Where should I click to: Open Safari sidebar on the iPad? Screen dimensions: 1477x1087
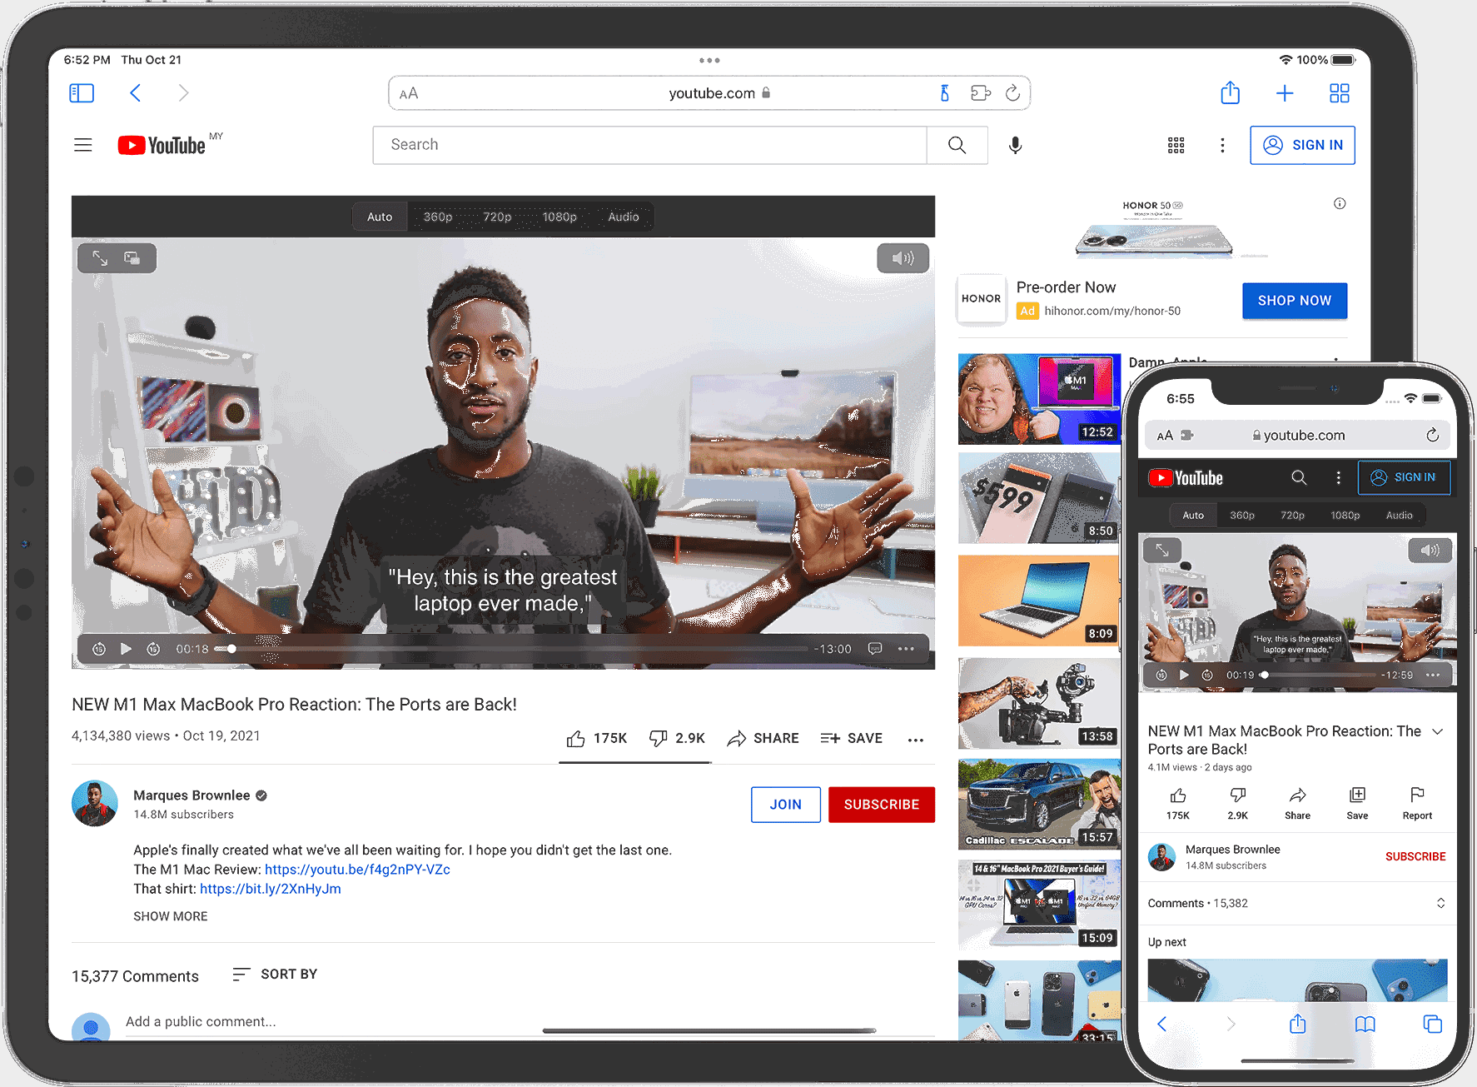(x=82, y=93)
